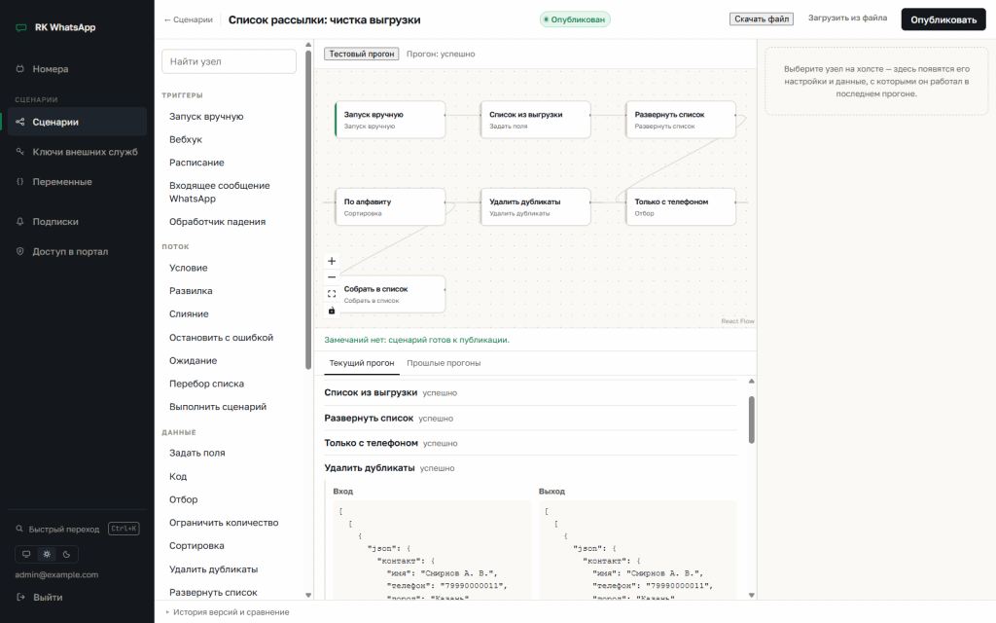Click the run results scrollbar thumb
This screenshot has height=623, width=996.
pyautogui.click(x=752, y=420)
